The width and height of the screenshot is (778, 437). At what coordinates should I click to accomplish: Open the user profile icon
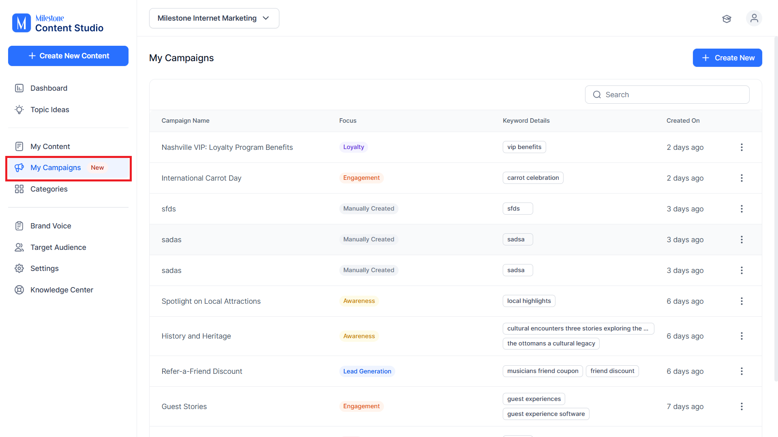pyautogui.click(x=754, y=18)
